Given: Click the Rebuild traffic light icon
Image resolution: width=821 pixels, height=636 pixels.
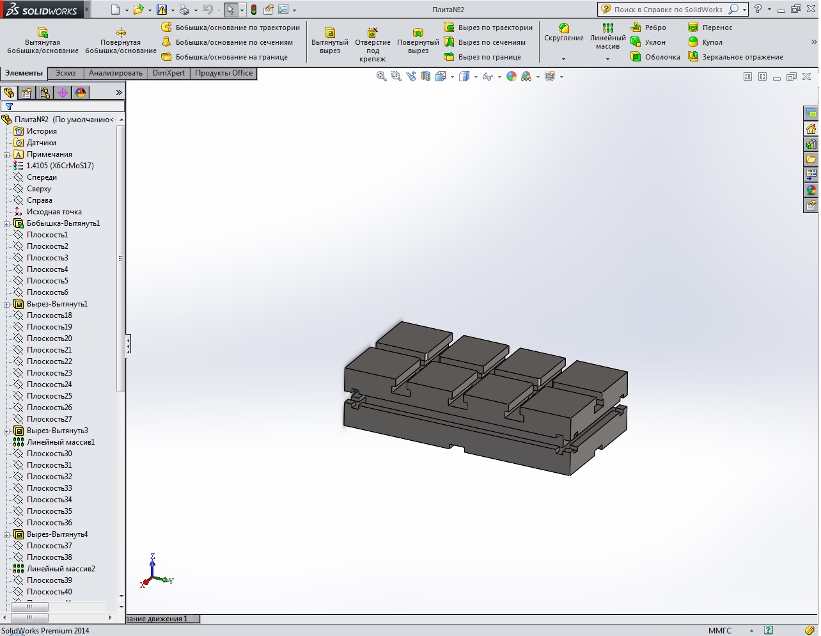Looking at the screenshot, I should pos(254,10).
